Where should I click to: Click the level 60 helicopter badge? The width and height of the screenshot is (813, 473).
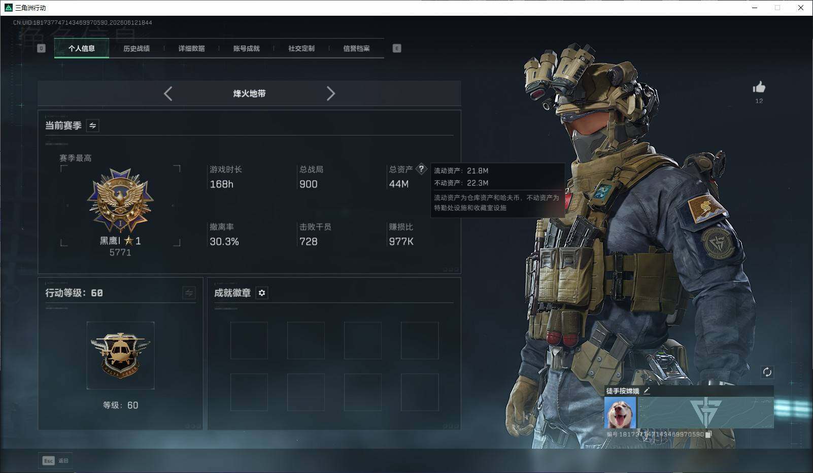point(120,355)
